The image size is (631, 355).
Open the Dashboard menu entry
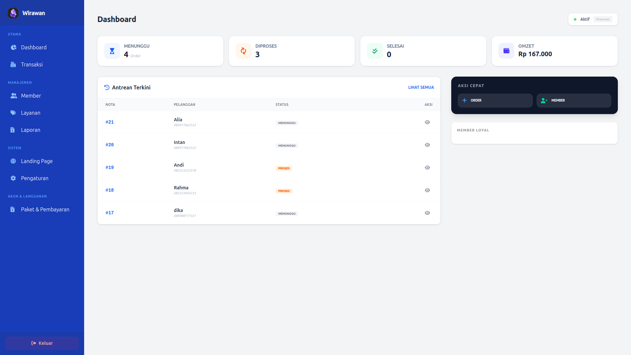click(34, 47)
